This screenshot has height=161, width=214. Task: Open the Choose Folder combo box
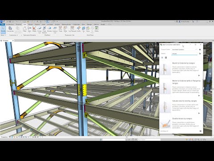point(184,50)
